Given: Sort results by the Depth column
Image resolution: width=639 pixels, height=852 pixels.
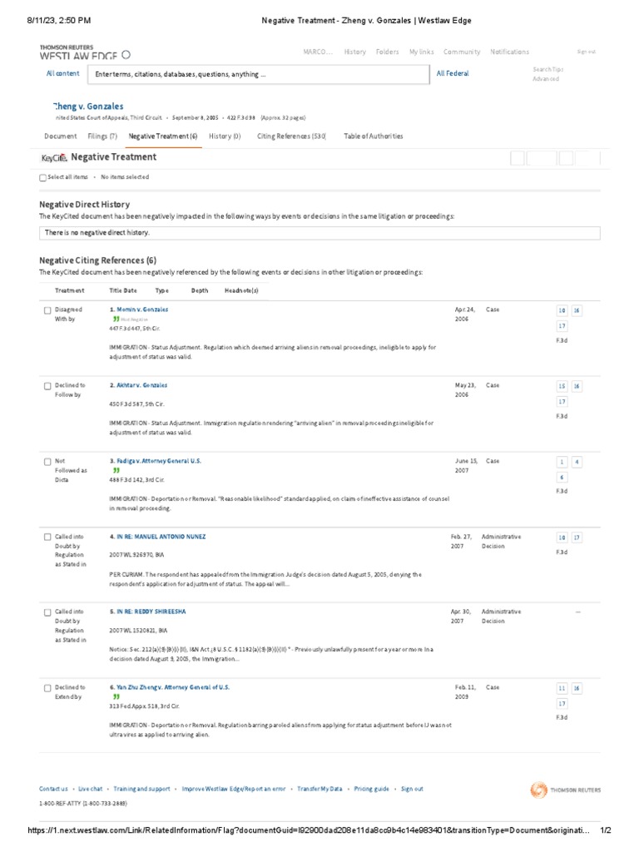Looking at the screenshot, I should click(x=200, y=290).
